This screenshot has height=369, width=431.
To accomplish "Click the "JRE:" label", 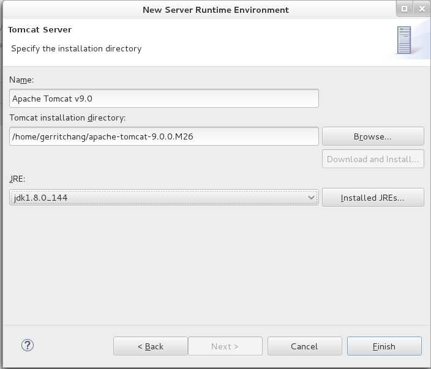I will [17, 179].
